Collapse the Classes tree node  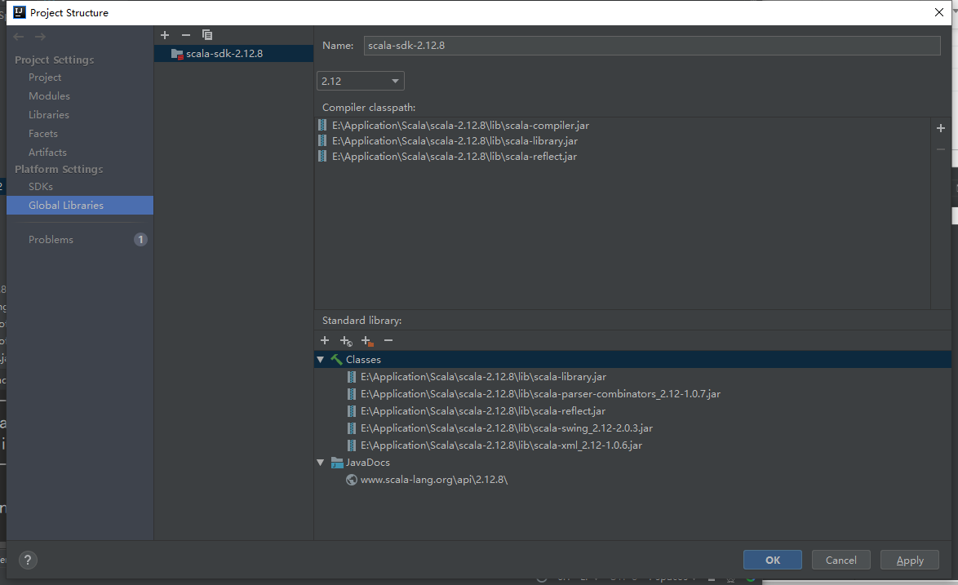pos(320,360)
